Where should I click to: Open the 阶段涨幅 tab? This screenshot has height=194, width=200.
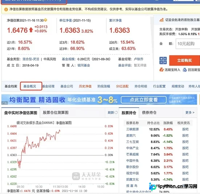tap(104, 86)
